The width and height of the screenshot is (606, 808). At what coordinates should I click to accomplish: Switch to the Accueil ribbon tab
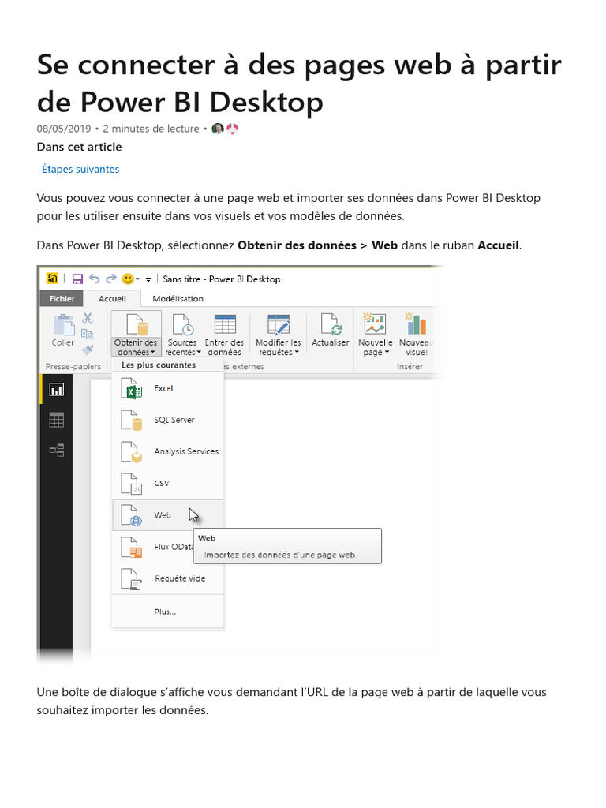click(x=112, y=299)
